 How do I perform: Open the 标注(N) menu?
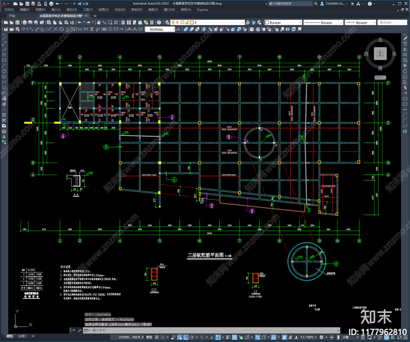coord(120,10)
